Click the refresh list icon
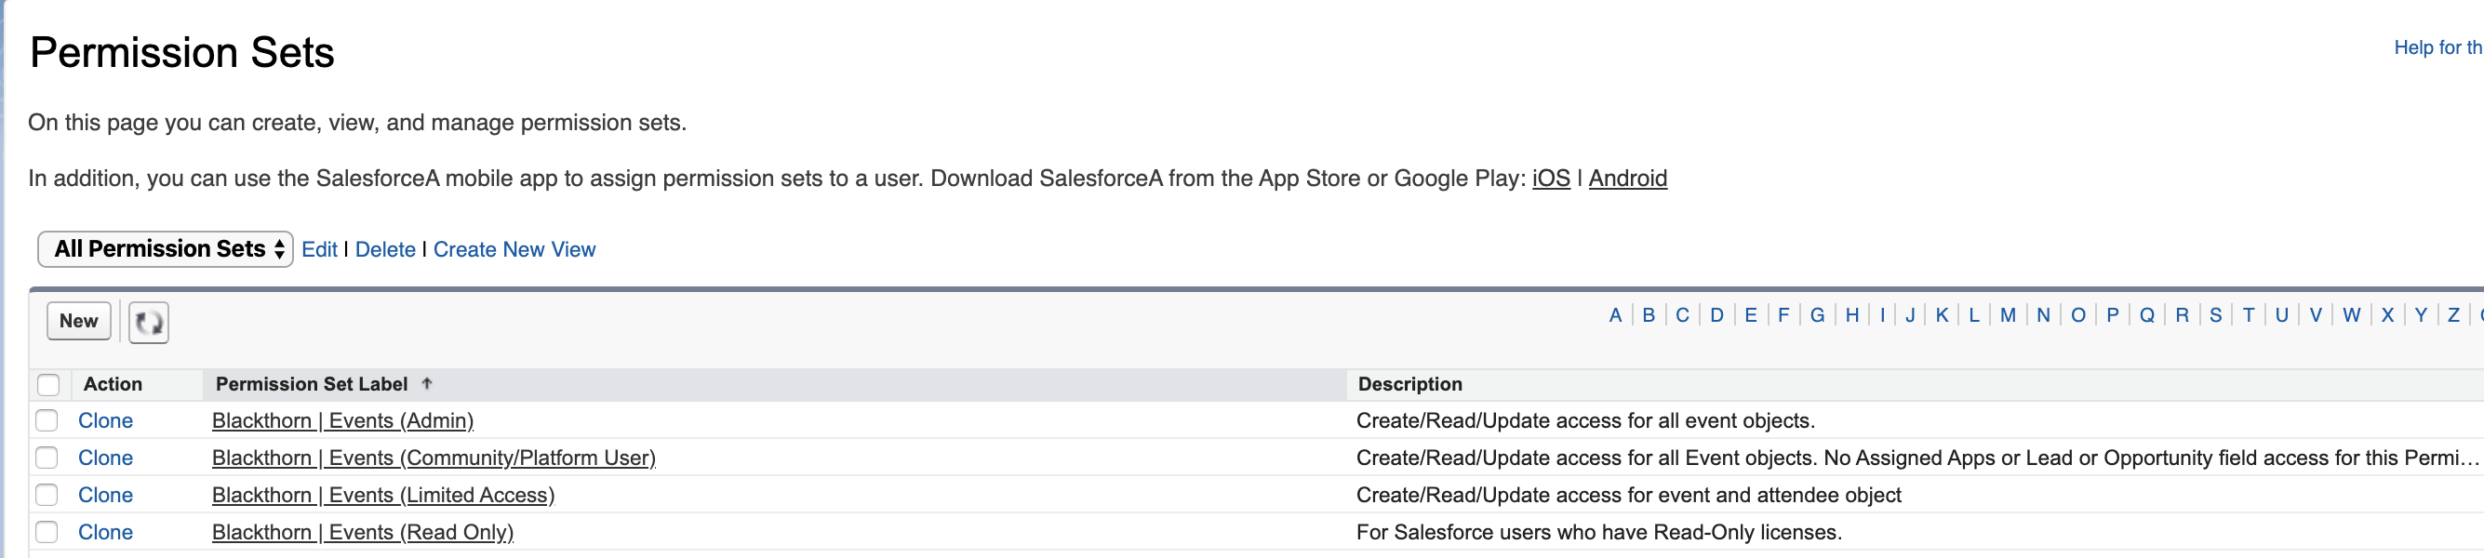The height and width of the screenshot is (558, 2484). [149, 322]
